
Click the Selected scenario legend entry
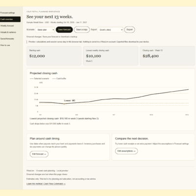click(x=39, y=78)
